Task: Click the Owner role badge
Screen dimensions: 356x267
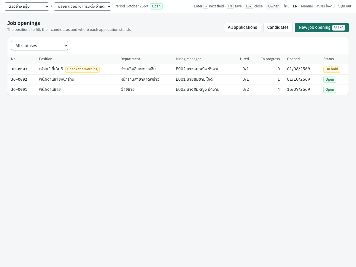Action: click(273, 6)
